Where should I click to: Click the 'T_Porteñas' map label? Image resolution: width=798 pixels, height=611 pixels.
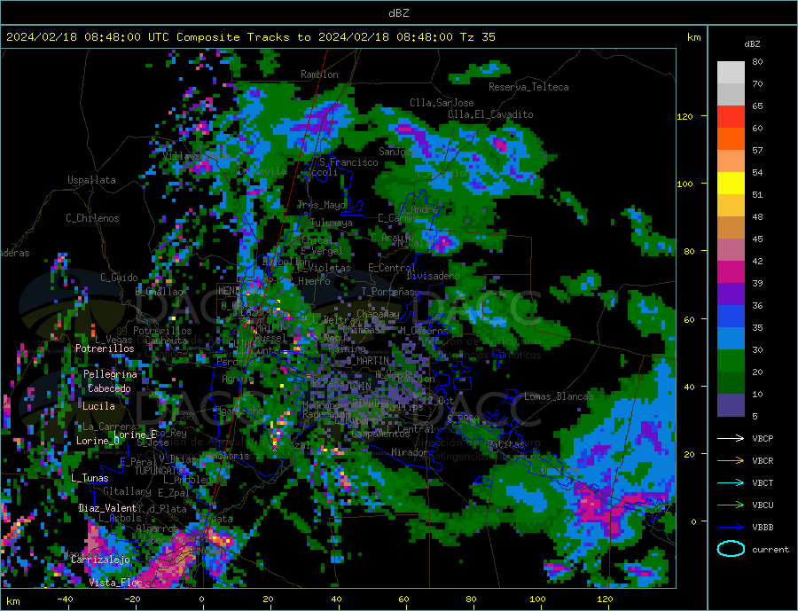point(387,292)
